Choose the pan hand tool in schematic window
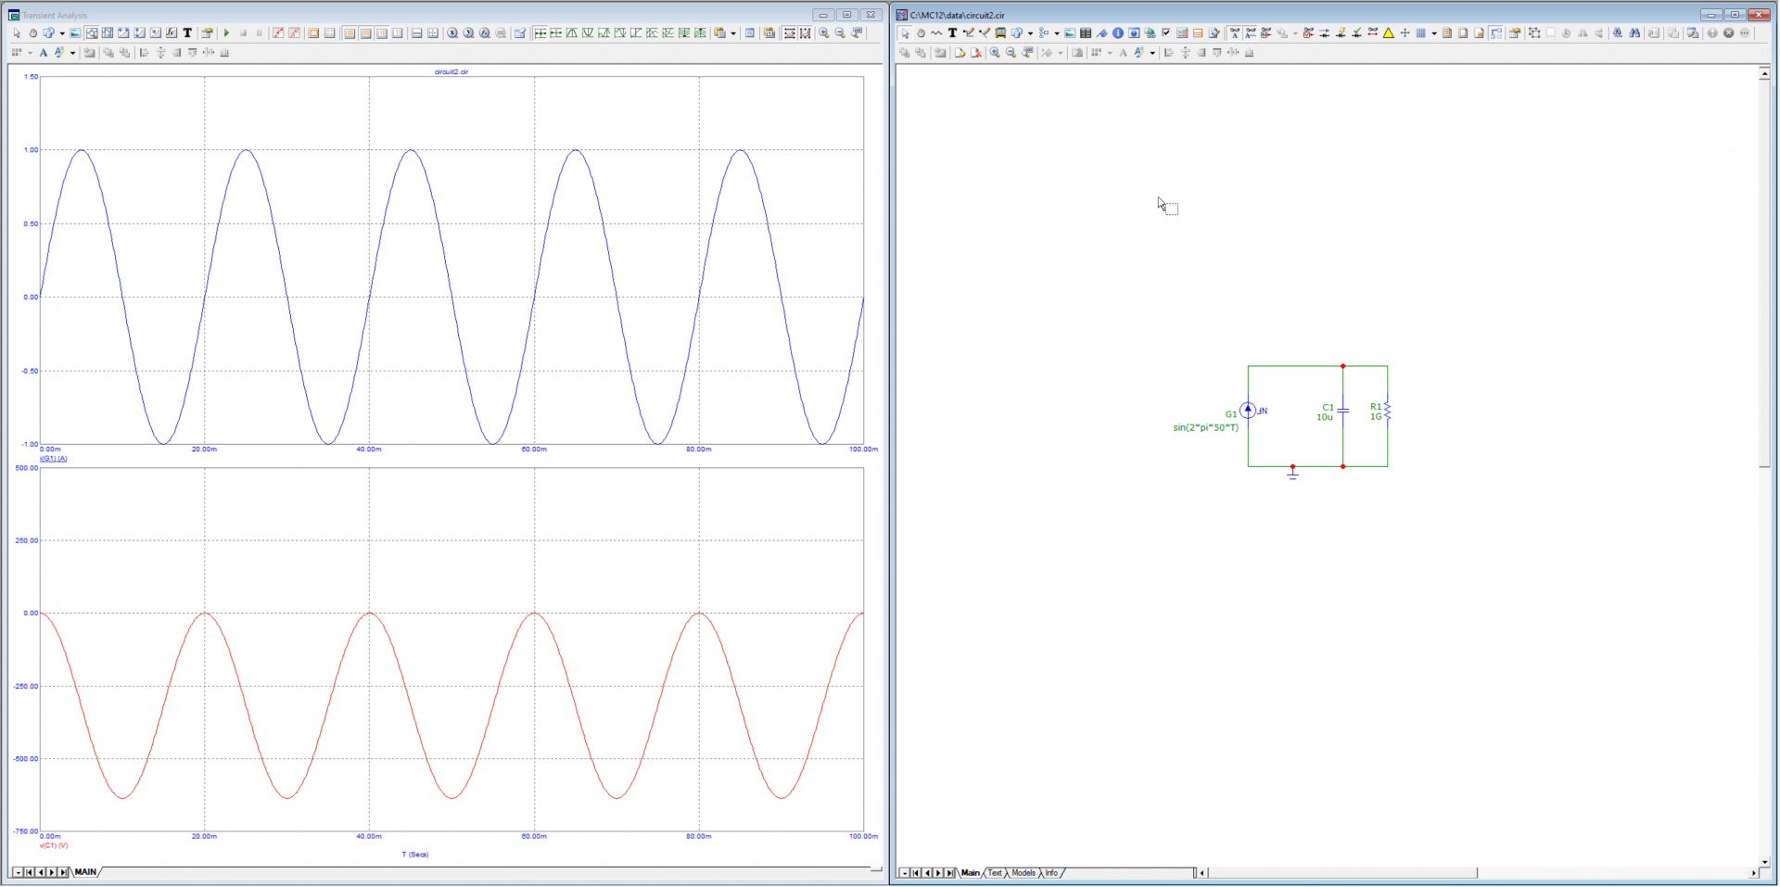This screenshot has height=887, width=1780. (921, 32)
